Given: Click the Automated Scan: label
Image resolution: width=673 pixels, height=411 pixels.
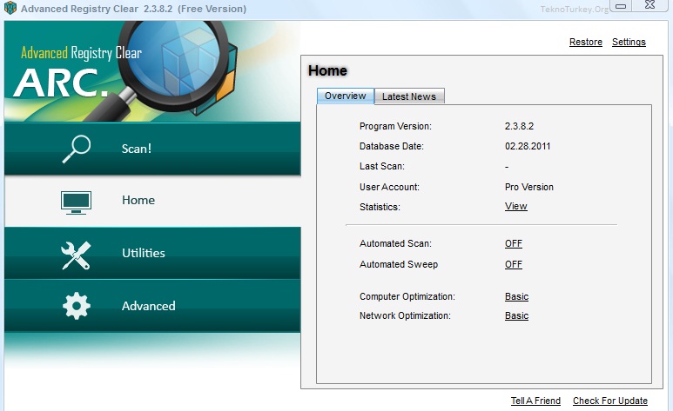Looking at the screenshot, I should click(396, 243).
